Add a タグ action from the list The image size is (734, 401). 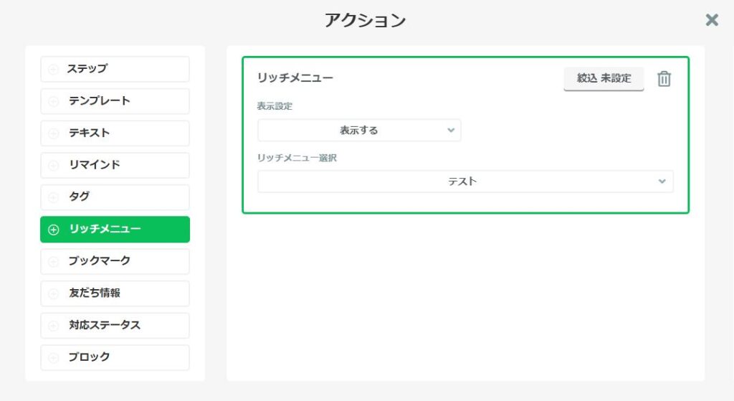coord(115,197)
